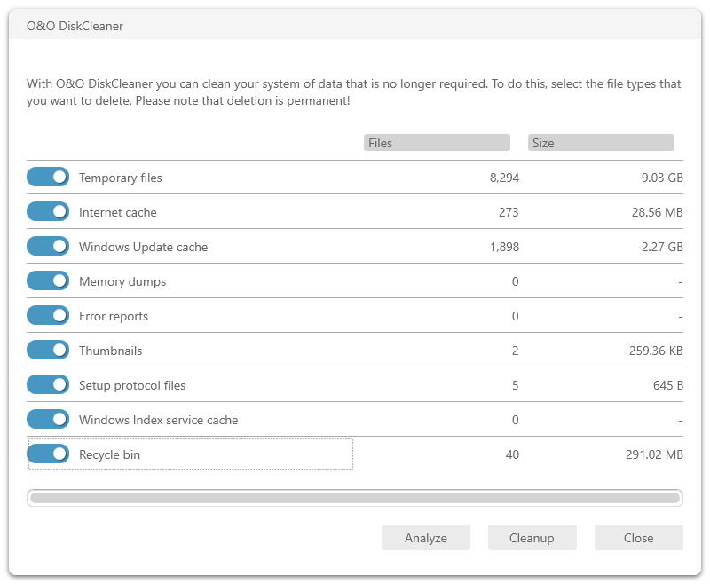
Task: Toggle the Recycle bin switch
Action: tap(48, 454)
